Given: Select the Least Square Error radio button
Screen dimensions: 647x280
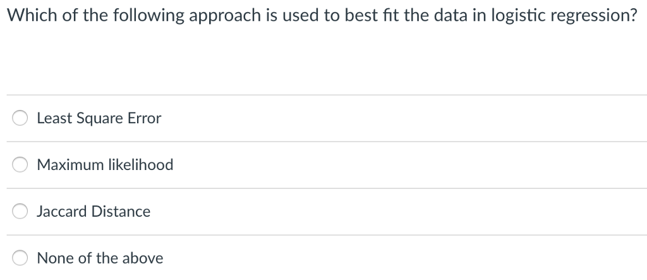Looking at the screenshot, I should [20, 118].
